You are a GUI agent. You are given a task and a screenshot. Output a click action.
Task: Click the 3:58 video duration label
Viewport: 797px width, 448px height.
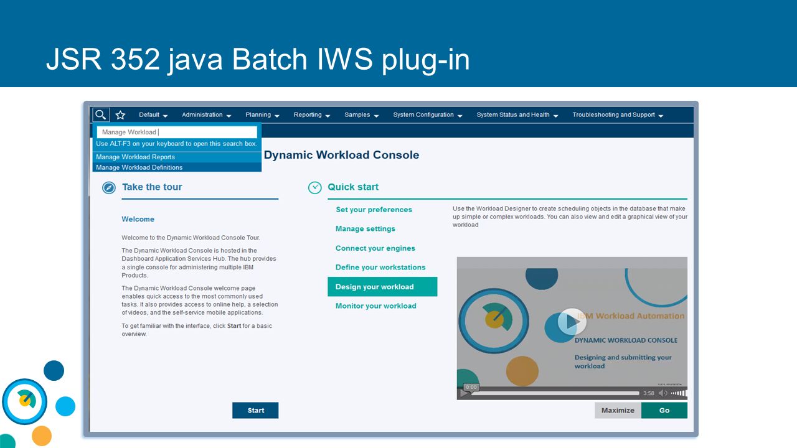coord(649,393)
